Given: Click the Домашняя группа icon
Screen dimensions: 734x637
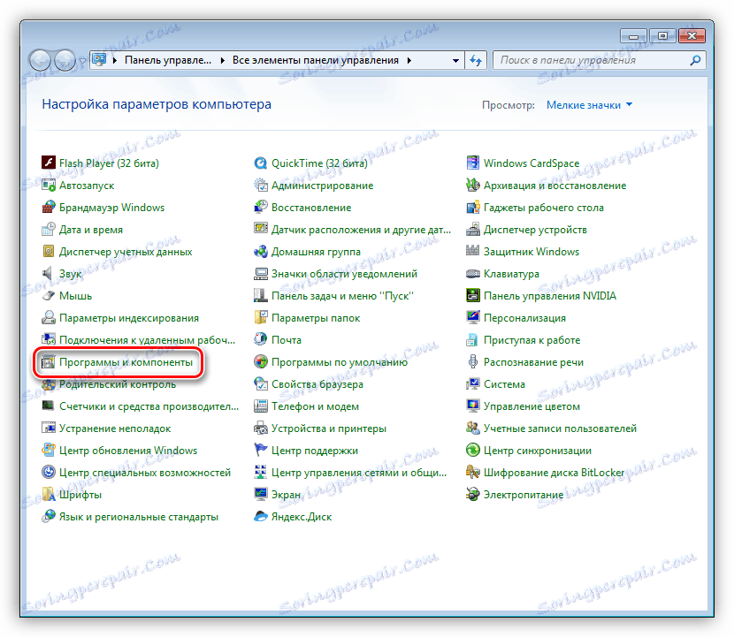Looking at the screenshot, I should coord(260,251).
